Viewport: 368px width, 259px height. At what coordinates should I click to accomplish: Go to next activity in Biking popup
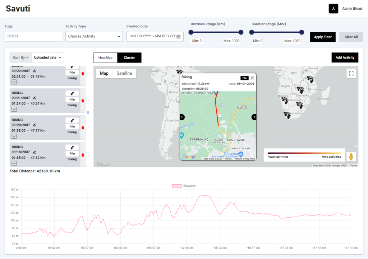[254, 117]
